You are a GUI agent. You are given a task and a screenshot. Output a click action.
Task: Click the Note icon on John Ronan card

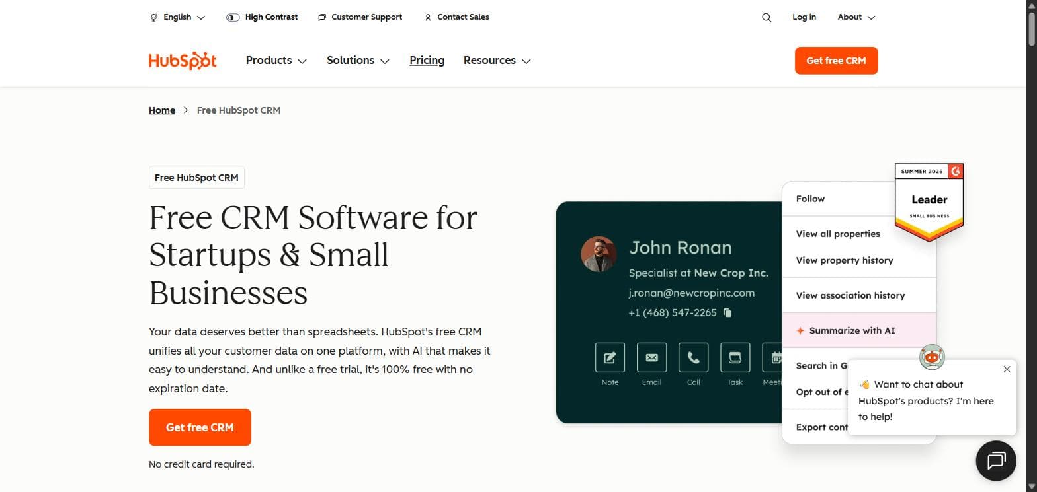click(610, 357)
